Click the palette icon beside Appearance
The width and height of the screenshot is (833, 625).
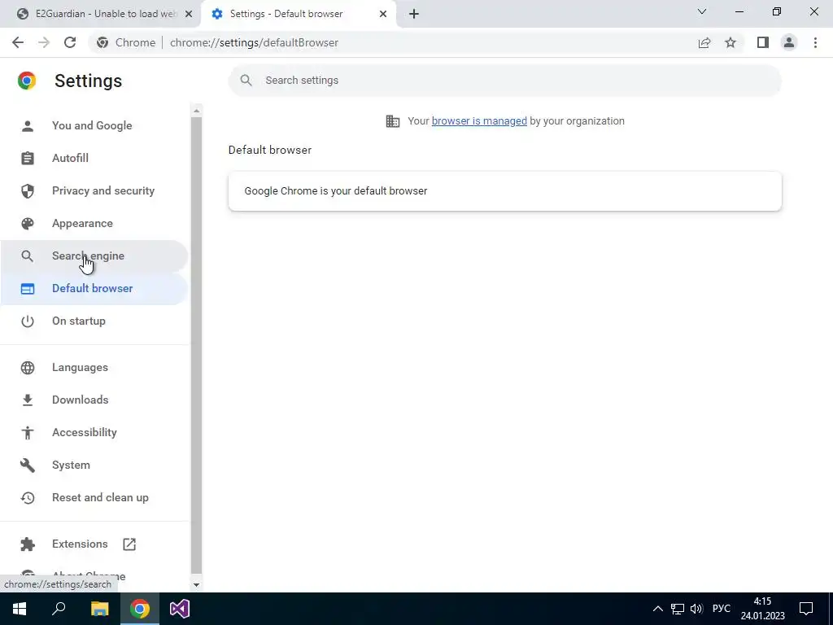28,223
